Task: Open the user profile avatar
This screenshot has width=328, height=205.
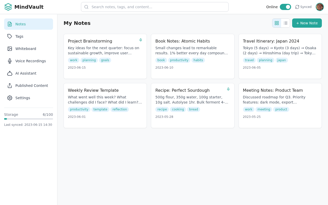Action: pos(320,7)
